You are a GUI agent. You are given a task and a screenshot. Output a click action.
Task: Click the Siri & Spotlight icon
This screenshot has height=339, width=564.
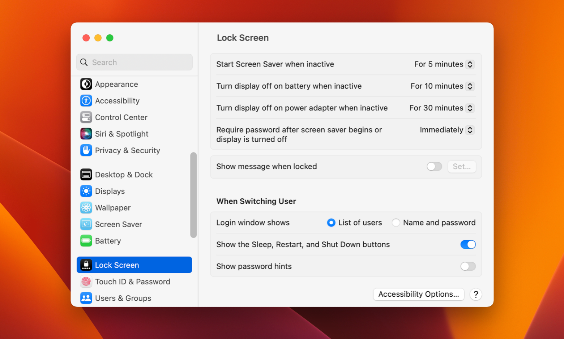click(86, 134)
